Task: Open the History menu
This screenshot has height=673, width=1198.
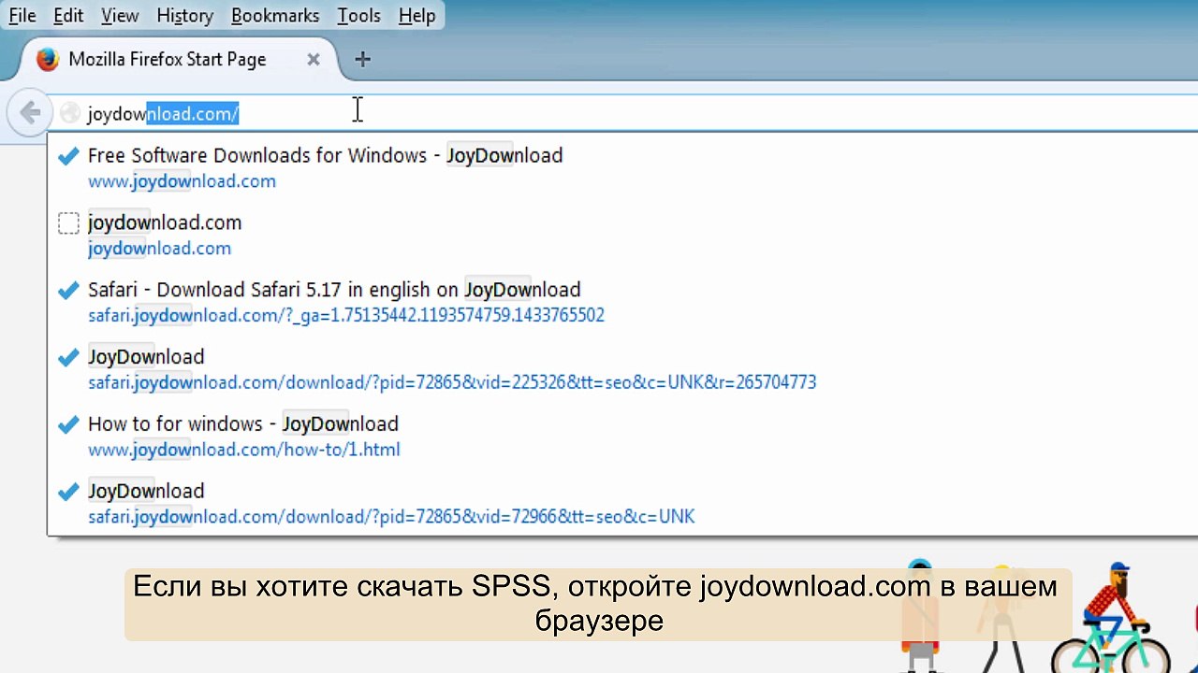Action: tap(184, 16)
